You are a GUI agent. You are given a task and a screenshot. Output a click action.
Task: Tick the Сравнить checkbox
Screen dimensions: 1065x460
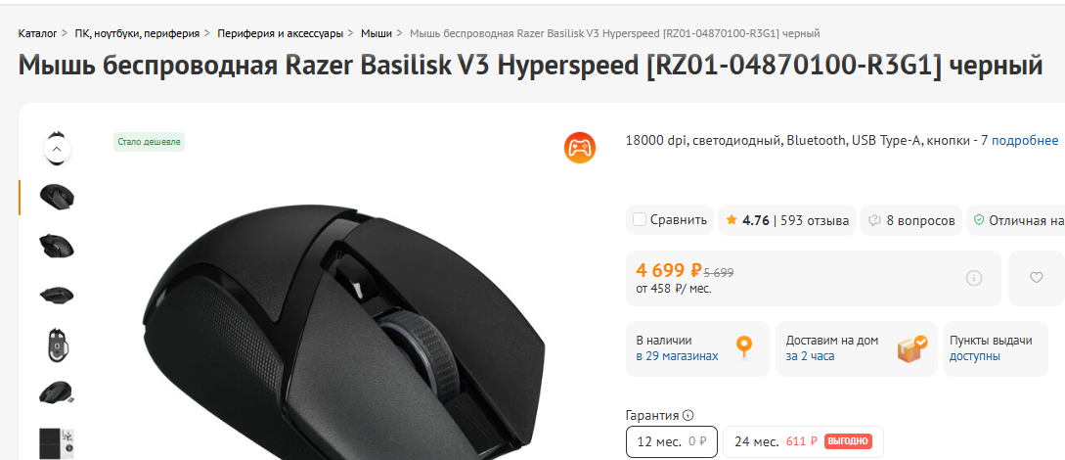pos(640,219)
